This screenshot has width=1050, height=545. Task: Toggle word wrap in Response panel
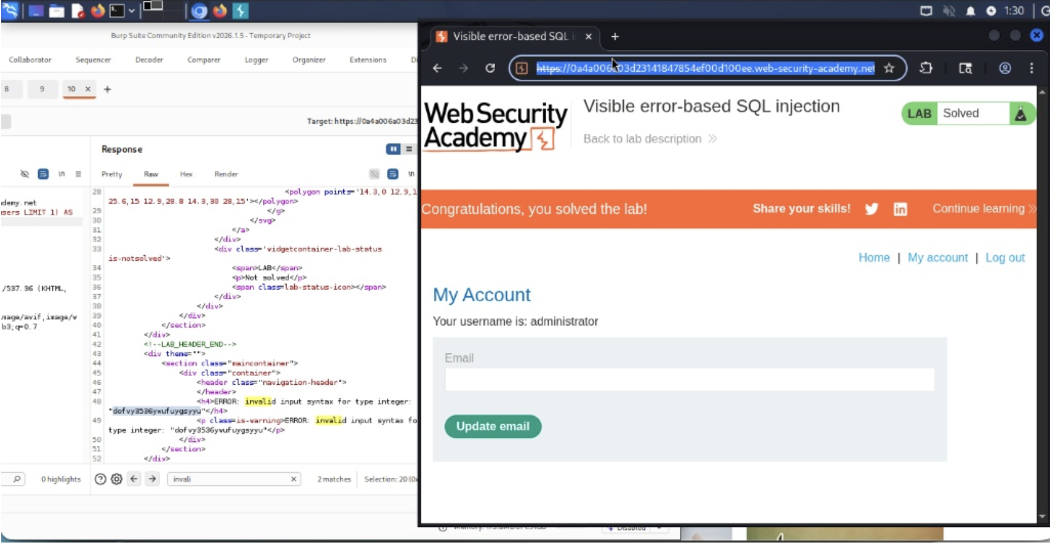(411, 174)
